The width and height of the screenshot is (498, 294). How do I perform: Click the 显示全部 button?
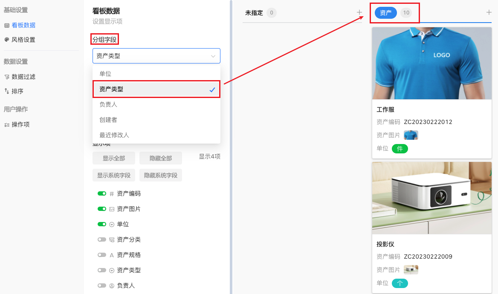tap(114, 158)
